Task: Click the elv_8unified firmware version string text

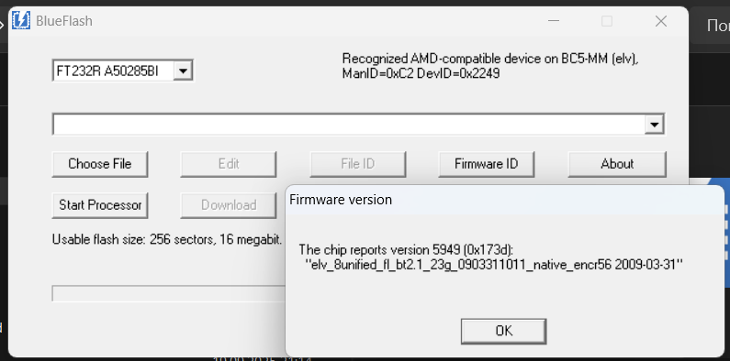Action: coord(493,266)
